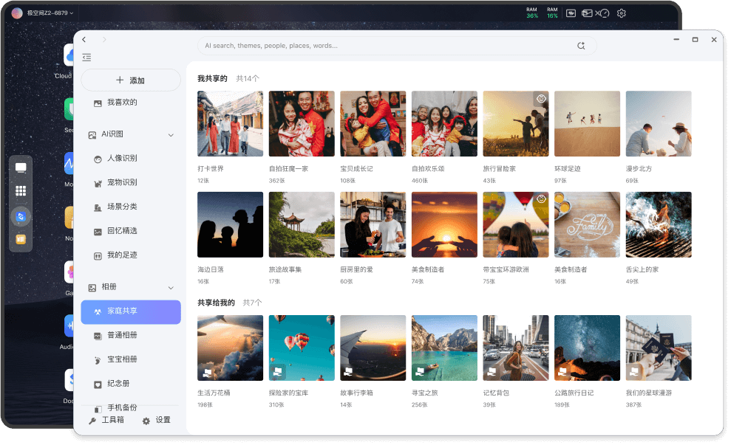Image resolution: width=731 pixels, height=445 pixels.
Task: Select 普通相册 in the sidebar
Action: pos(122,335)
